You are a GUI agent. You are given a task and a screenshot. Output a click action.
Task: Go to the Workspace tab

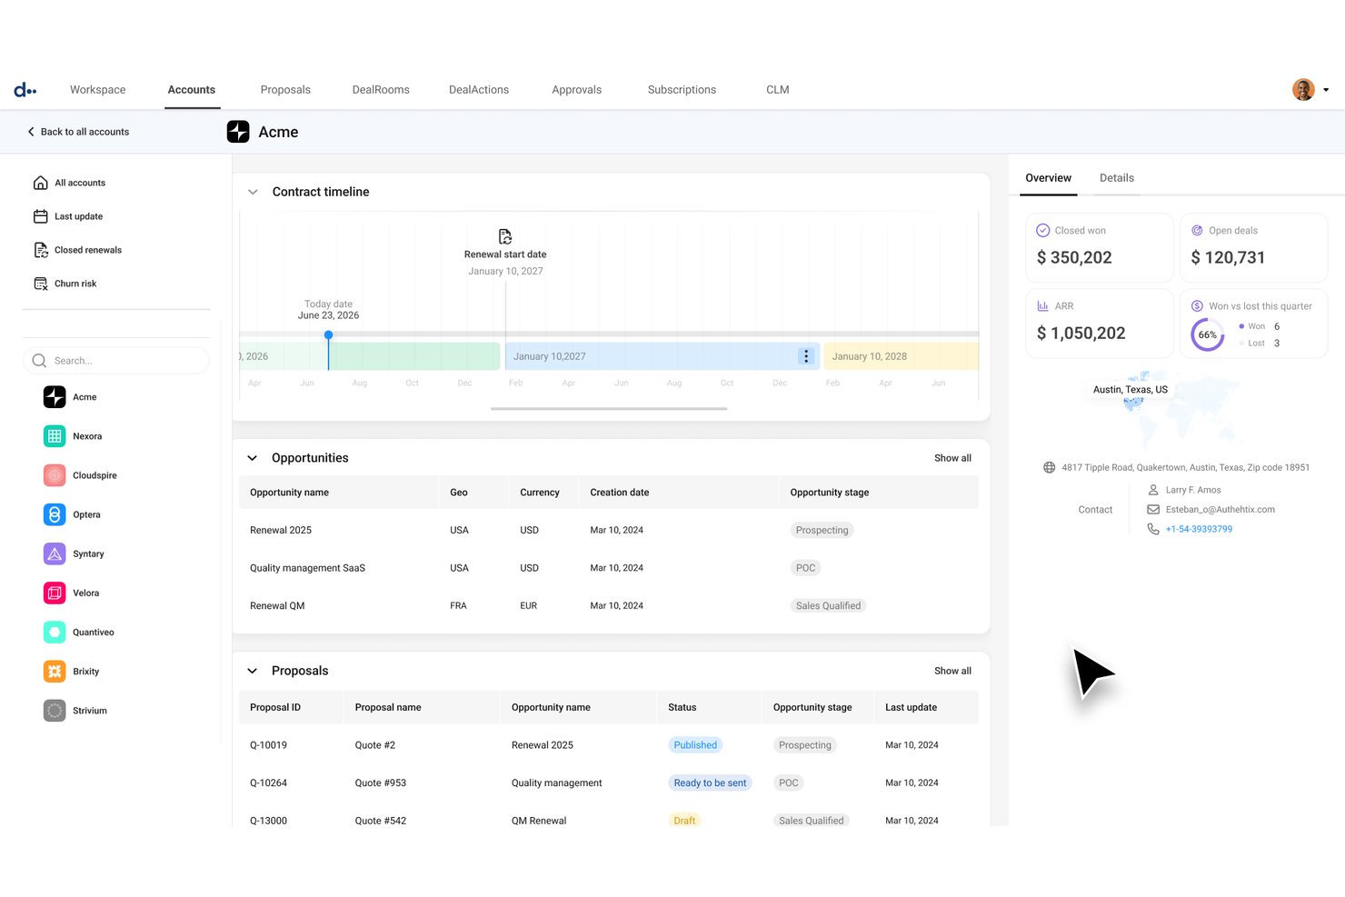pyautogui.click(x=98, y=90)
